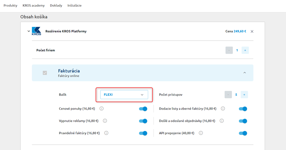
Task: Open info icon for Cenové ponuky
Action: coord(102,109)
